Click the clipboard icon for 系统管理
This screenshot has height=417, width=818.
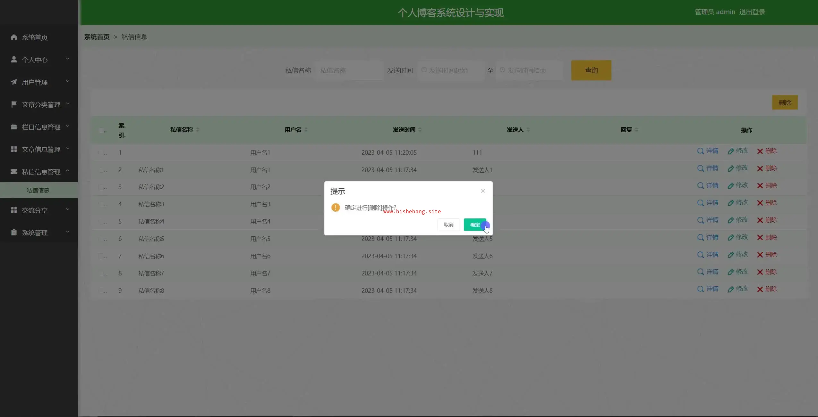14,233
